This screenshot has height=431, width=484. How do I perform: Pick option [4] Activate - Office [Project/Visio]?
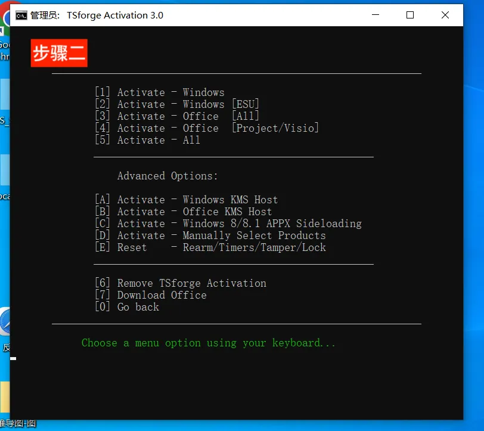206,128
